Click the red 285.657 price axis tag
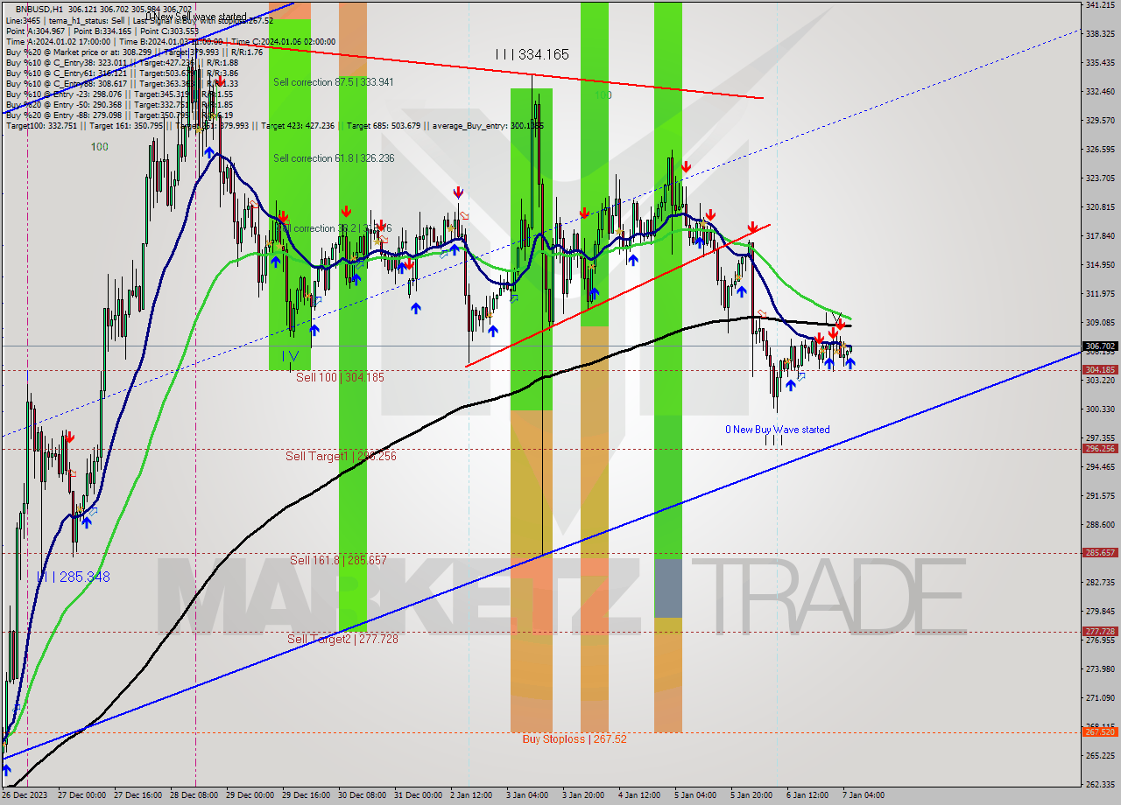 click(x=1100, y=553)
